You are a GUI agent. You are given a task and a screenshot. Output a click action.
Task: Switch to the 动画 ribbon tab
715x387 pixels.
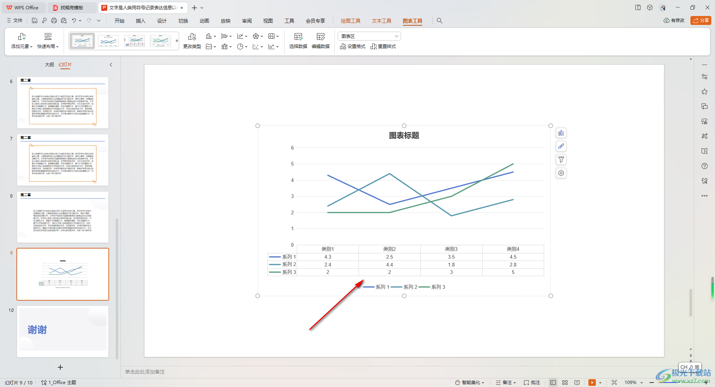(204, 21)
